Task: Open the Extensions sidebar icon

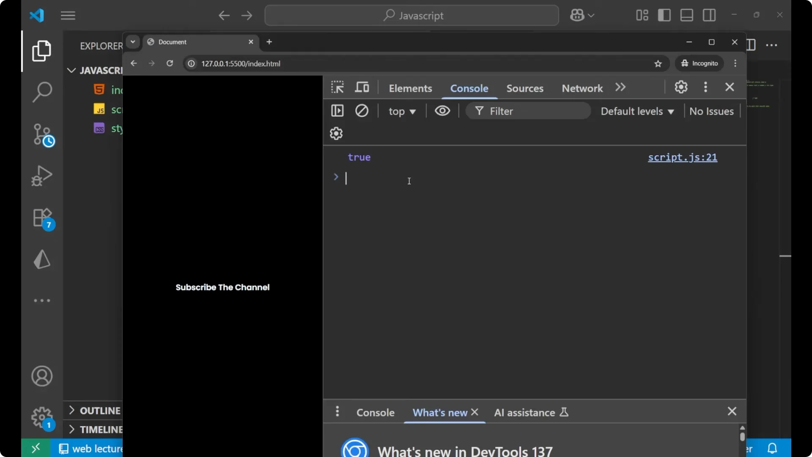Action: [42, 218]
